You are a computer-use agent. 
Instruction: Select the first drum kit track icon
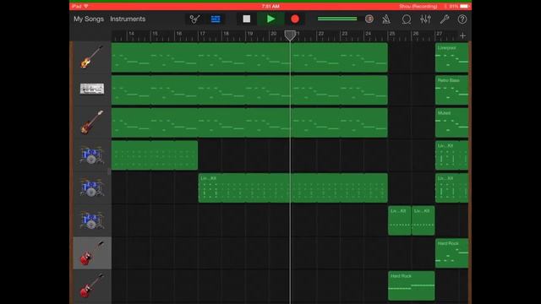92,155
